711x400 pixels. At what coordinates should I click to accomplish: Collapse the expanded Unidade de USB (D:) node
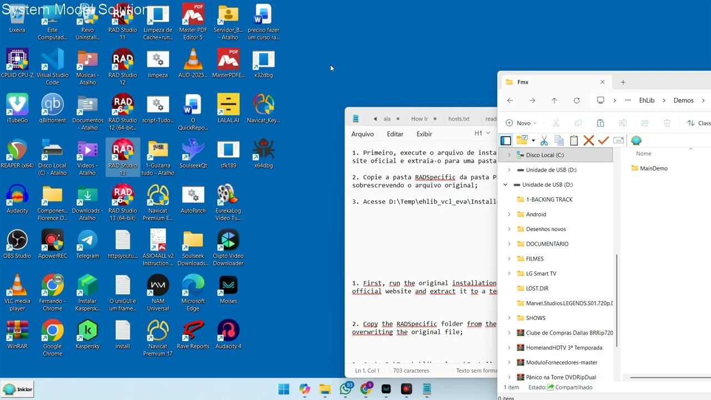click(x=505, y=184)
